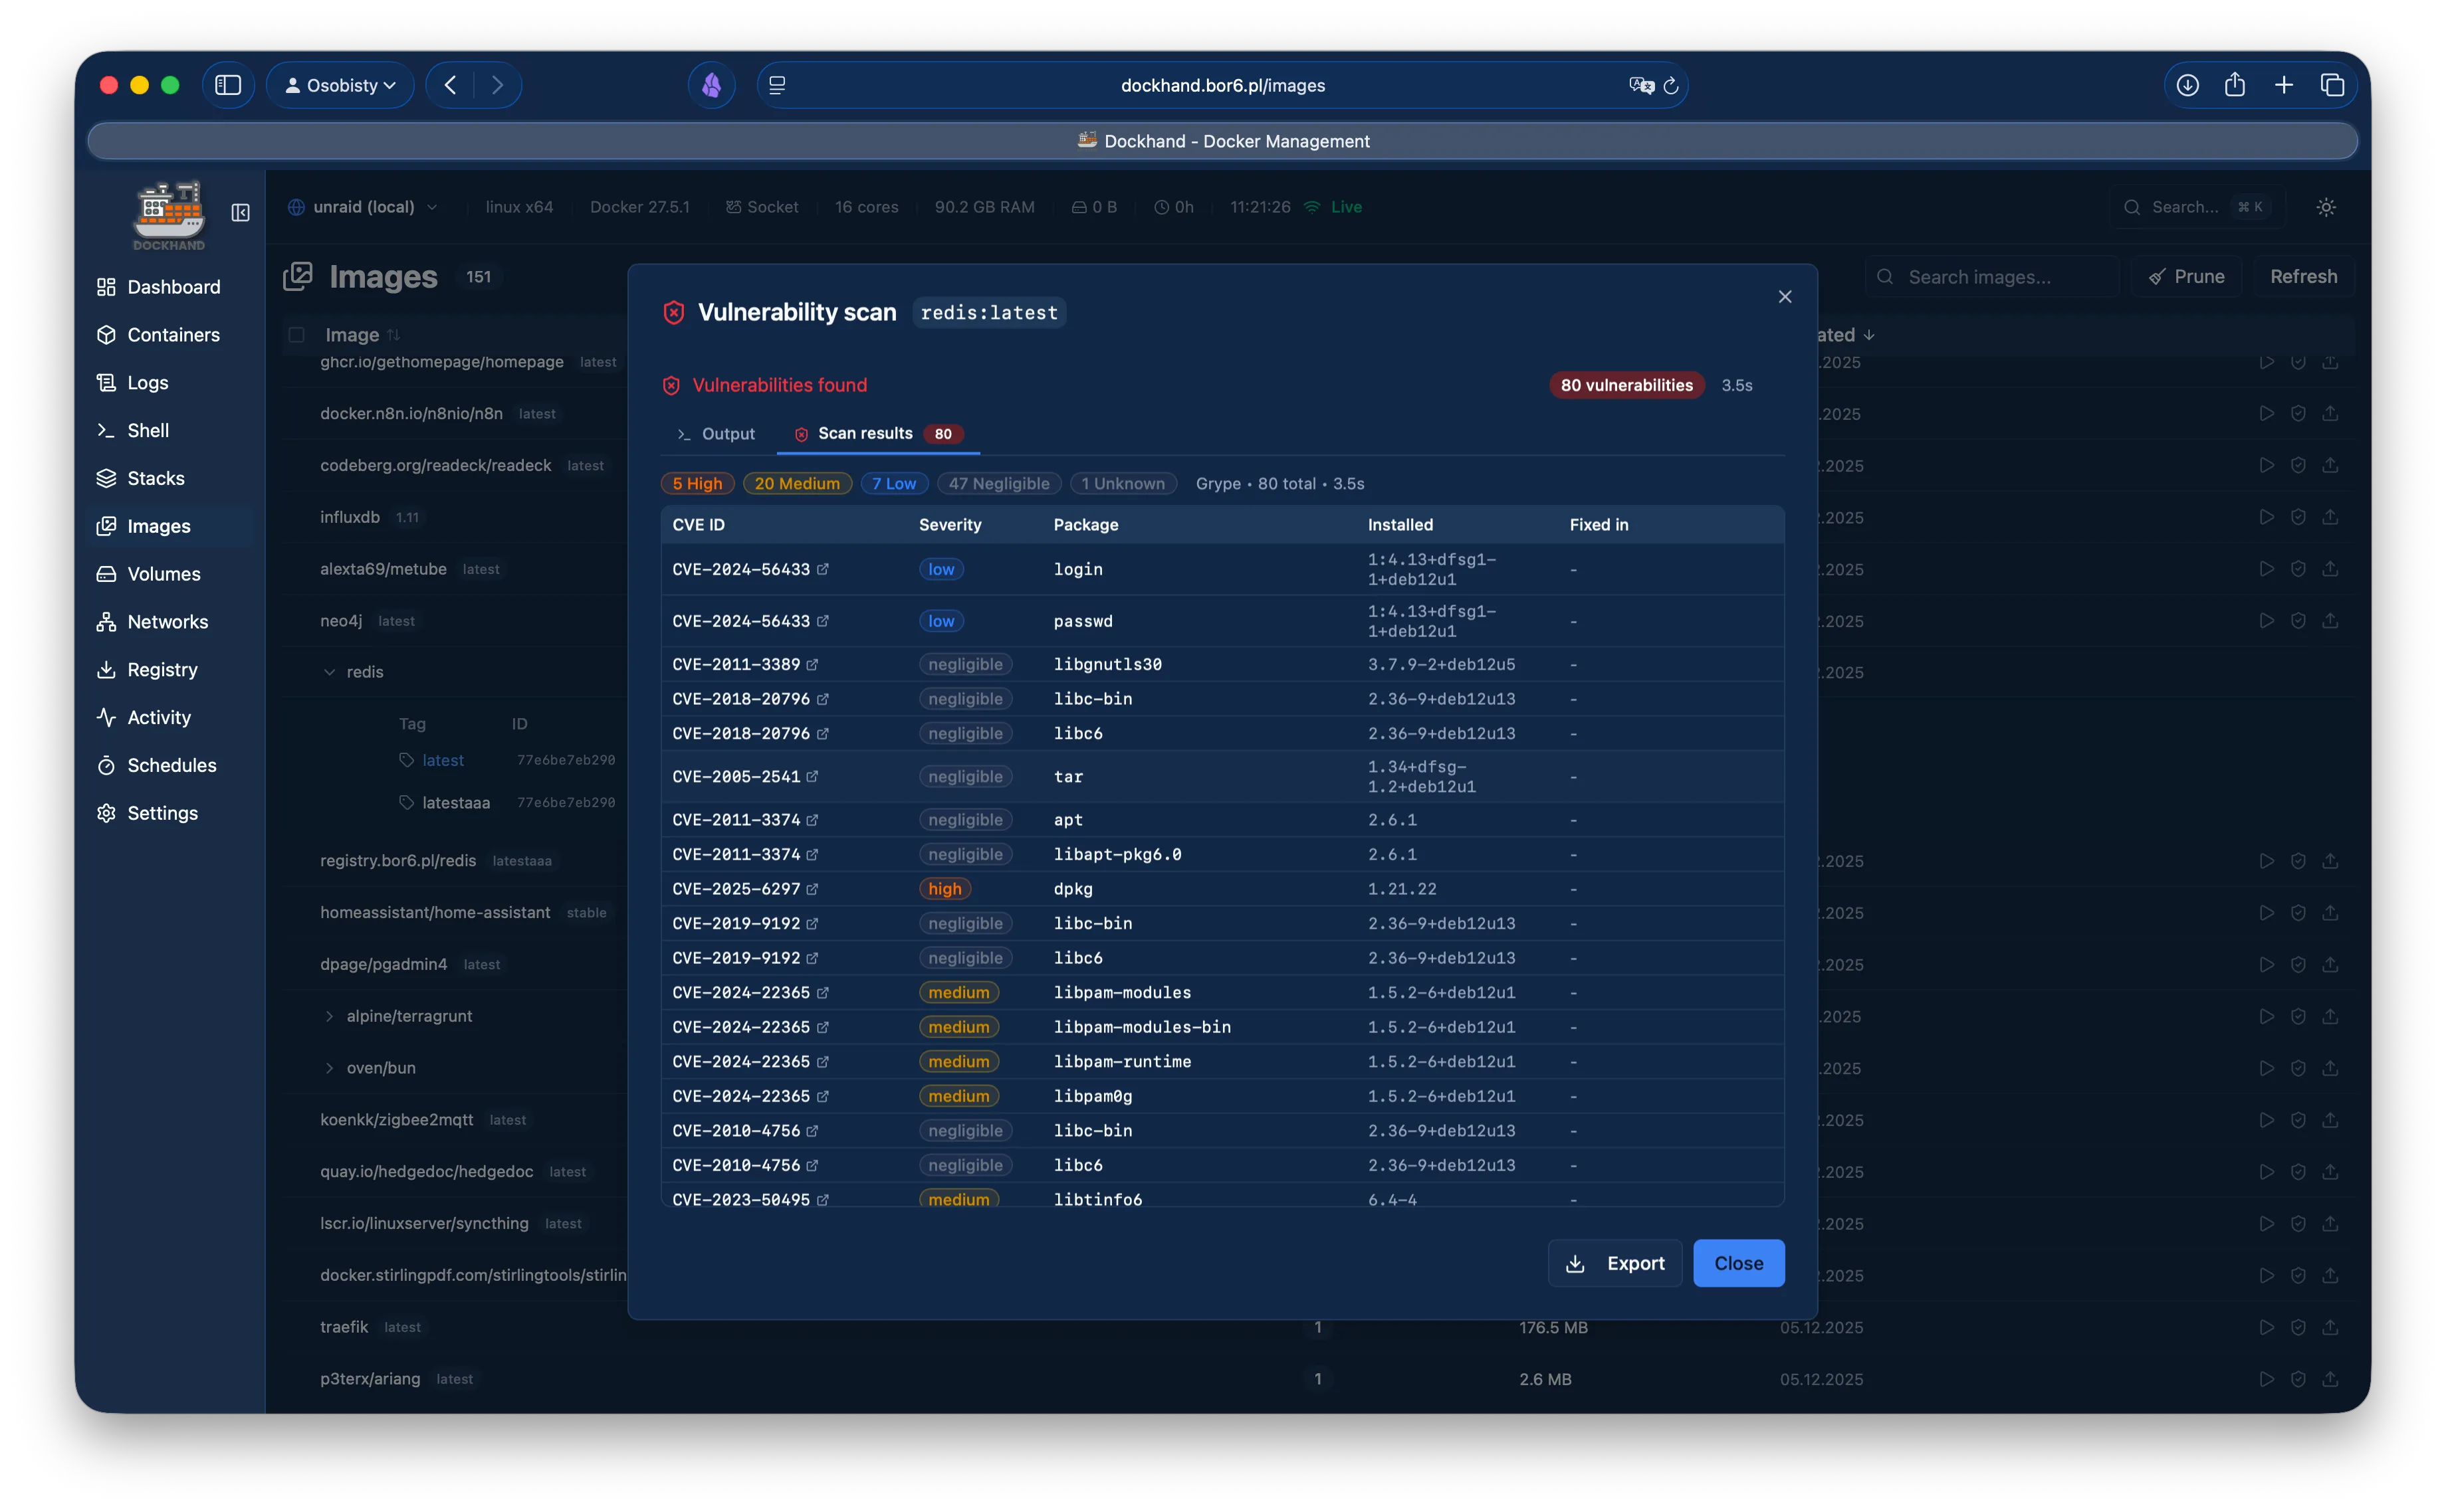The height and width of the screenshot is (1512, 2446).
Task: Run a container from the traefik image
Action: tap(2266, 1327)
